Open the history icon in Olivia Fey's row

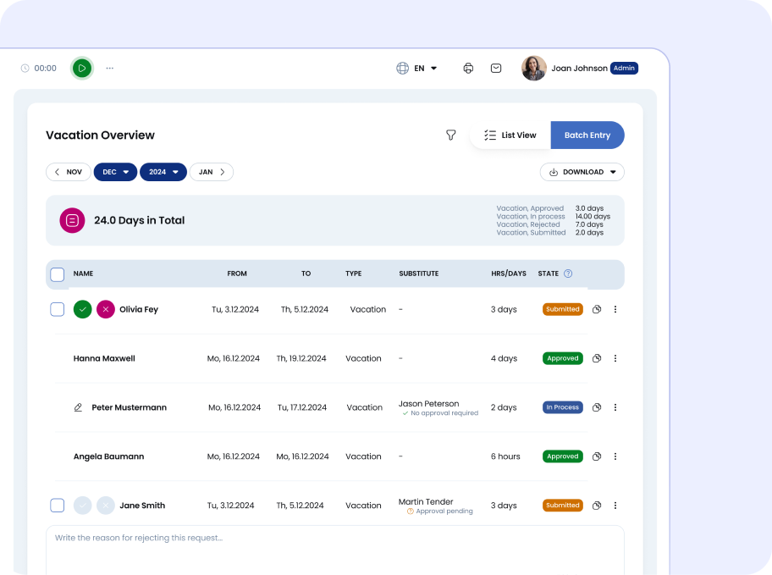pyautogui.click(x=597, y=309)
